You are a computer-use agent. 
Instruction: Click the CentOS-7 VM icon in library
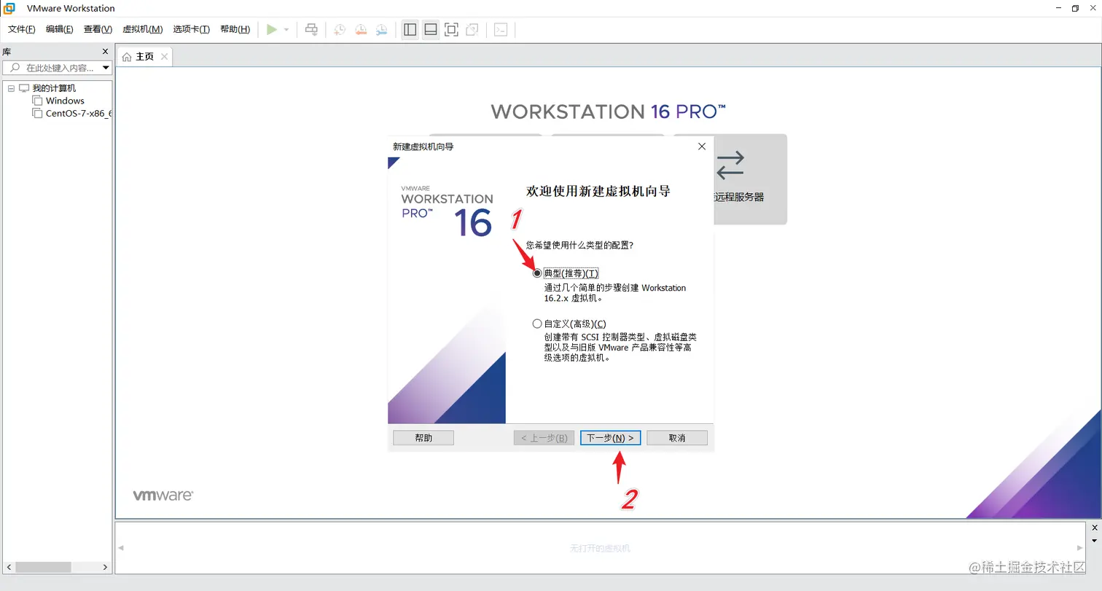(x=38, y=113)
